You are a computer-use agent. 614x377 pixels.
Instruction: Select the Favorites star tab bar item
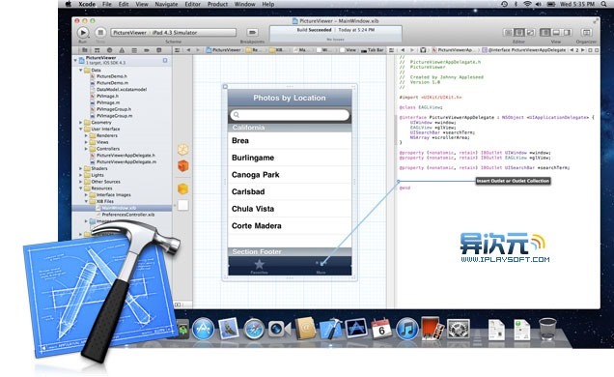point(259,266)
